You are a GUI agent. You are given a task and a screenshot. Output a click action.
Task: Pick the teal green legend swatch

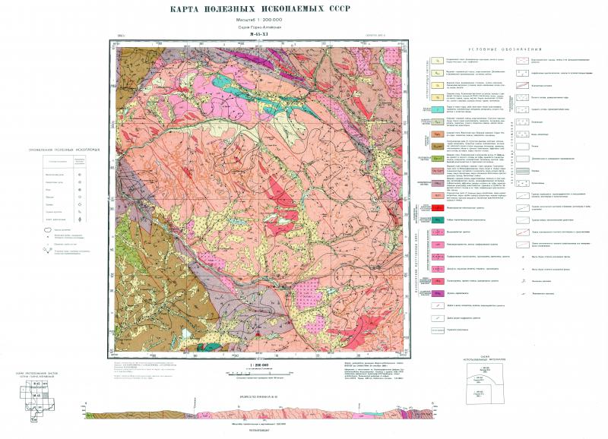click(x=438, y=219)
